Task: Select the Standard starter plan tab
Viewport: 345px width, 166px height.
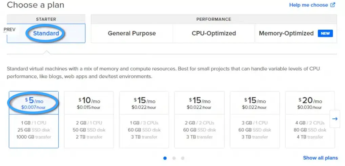Action: pos(46,33)
